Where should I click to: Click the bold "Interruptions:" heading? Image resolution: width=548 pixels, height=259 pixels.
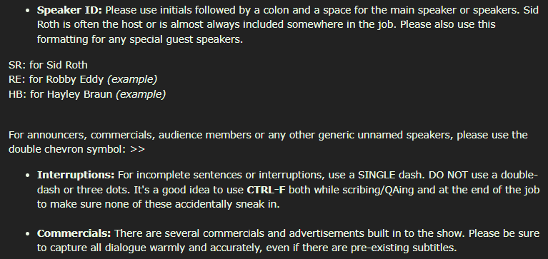76,175
